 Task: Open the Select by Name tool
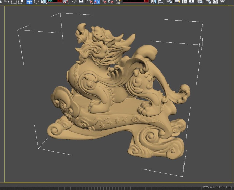coord(7,2)
